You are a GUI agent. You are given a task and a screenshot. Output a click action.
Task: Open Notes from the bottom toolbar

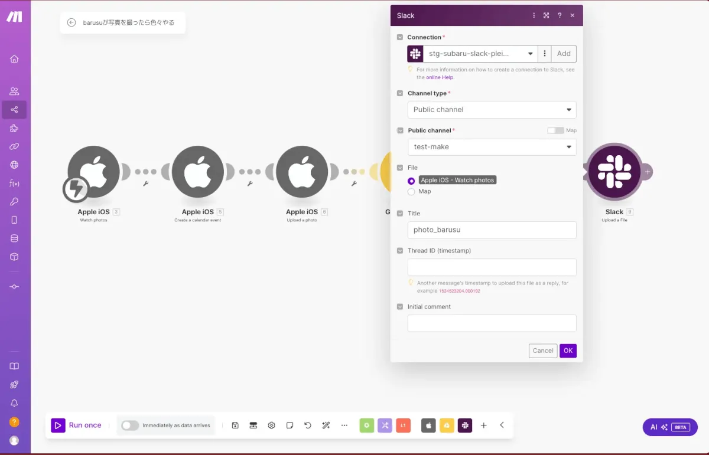[290, 425]
